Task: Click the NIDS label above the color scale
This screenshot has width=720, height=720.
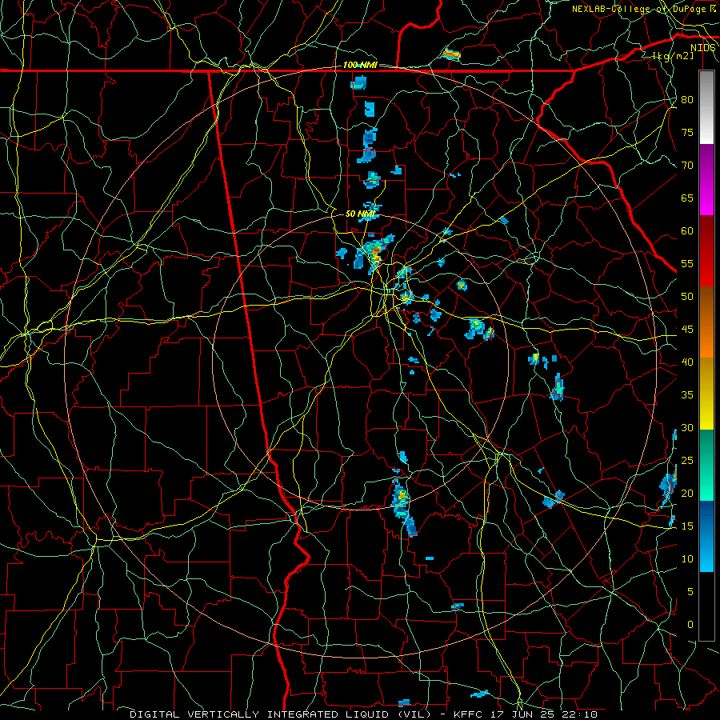Action: 703,48
